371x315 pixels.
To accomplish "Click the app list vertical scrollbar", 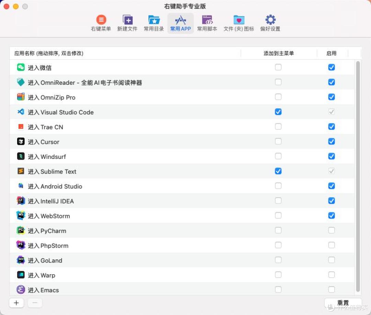I will point(358,176).
